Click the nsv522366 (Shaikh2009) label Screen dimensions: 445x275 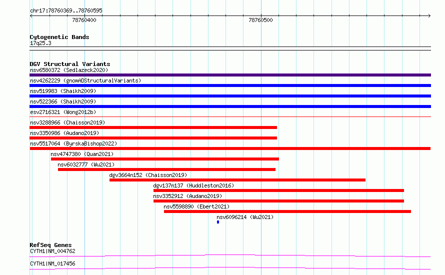click(63, 101)
